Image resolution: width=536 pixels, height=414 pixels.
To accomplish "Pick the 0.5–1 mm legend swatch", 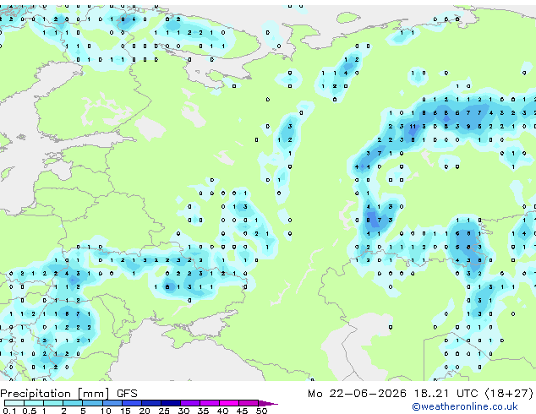I will [34, 403].
